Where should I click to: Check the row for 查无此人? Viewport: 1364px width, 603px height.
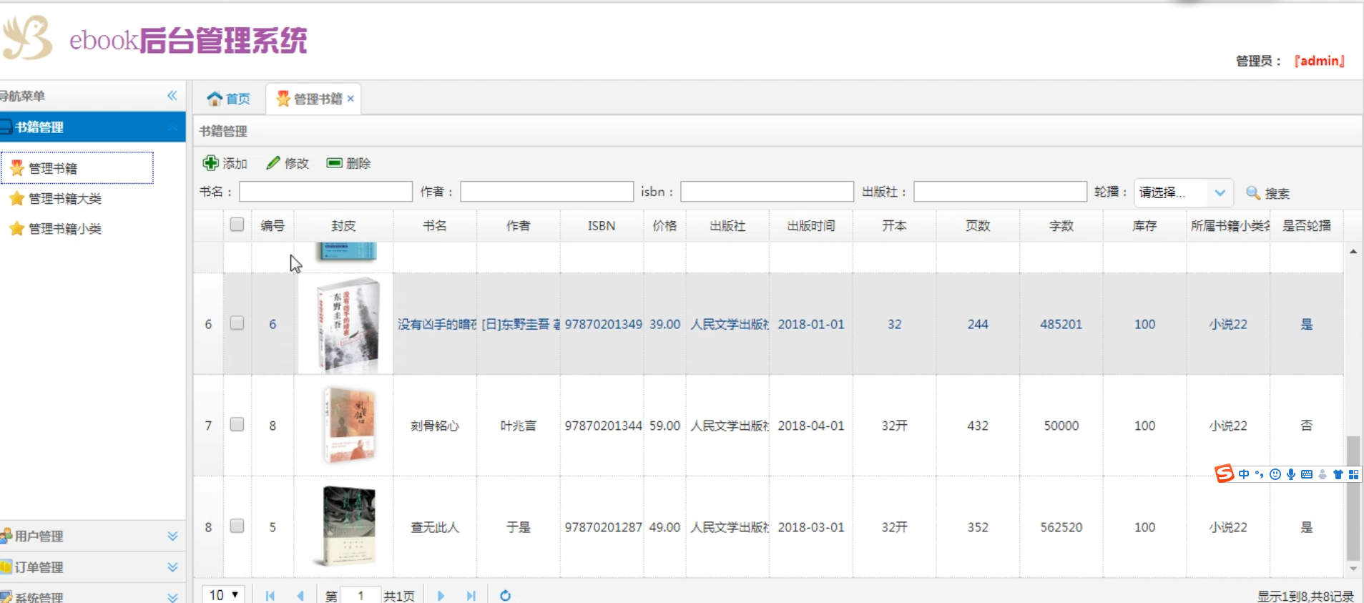(237, 526)
